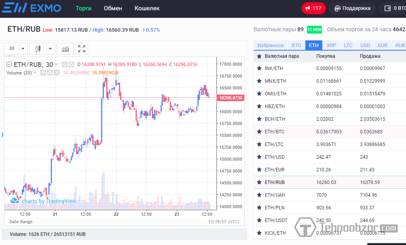Favorite the ETH/USD pair star

pos(259,157)
